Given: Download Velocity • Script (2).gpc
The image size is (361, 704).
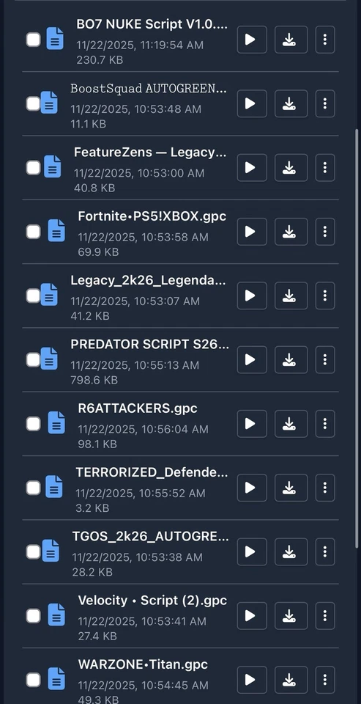Looking at the screenshot, I should [x=291, y=615].
